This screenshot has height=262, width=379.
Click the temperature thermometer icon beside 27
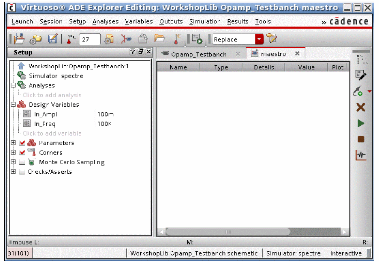(x=71, y=39)
